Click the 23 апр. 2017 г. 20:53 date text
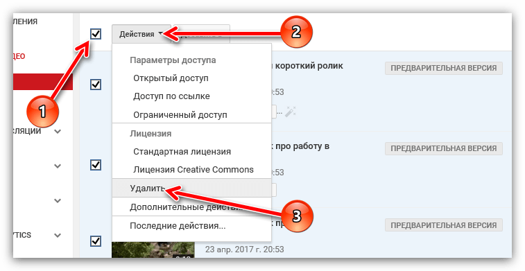Viewport: 525px width, 271px height. 244,250
